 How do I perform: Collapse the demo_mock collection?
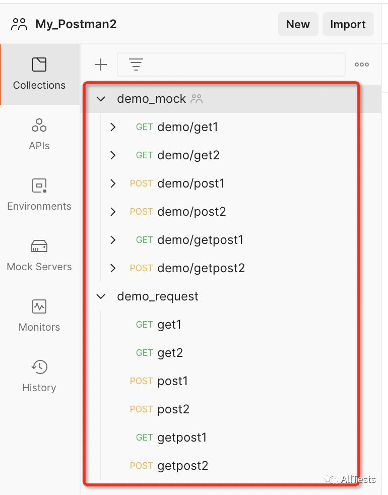click(101, 99)
